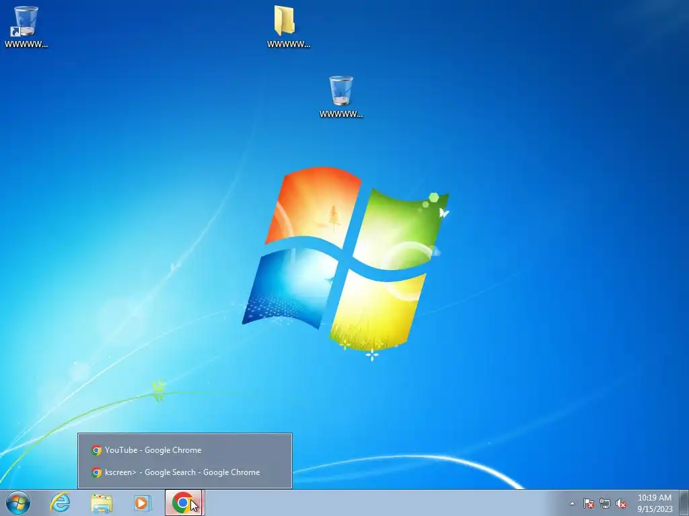Switch to the YouTube - Google Chrome window
This screenshot has height=516, width=689.
[x=185, y=450]
